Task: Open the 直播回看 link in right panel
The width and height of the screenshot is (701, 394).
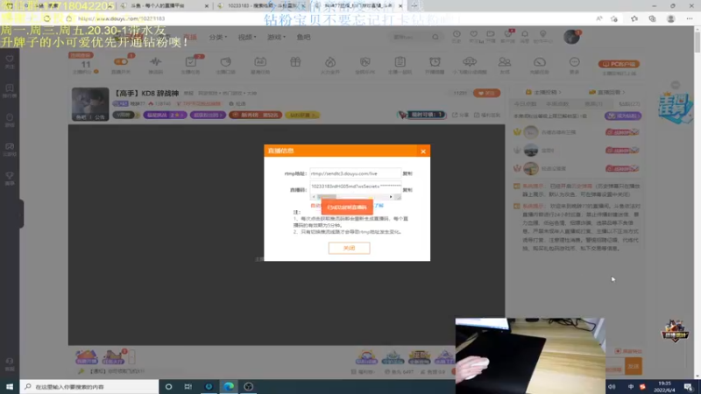Action: (607, 92)
